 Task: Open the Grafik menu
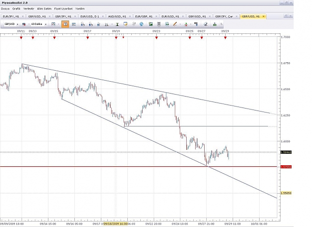[16, 9]
